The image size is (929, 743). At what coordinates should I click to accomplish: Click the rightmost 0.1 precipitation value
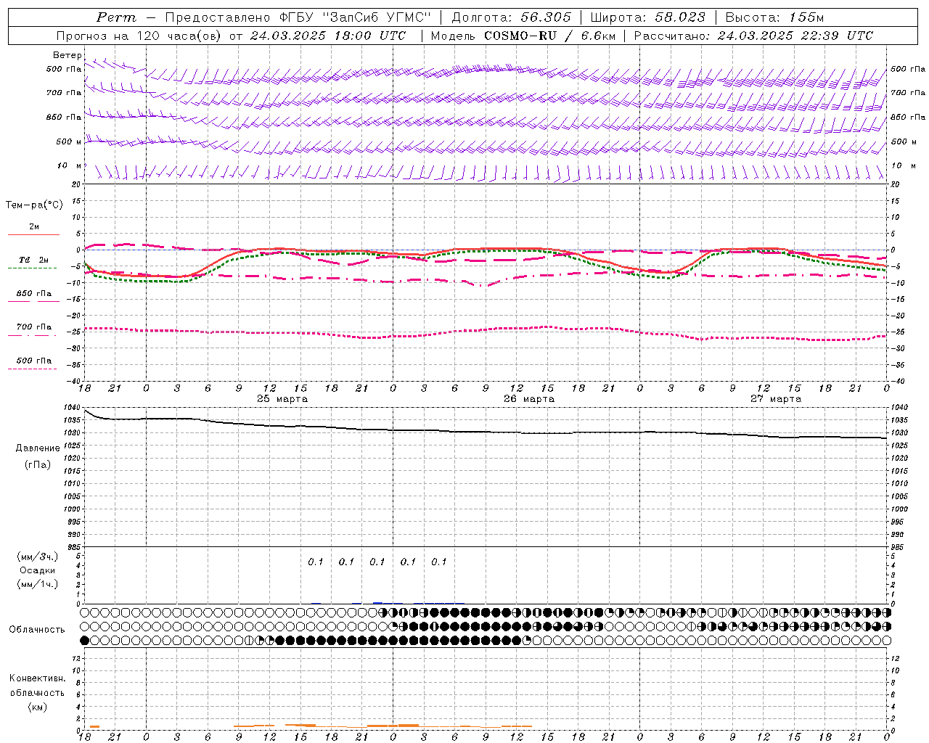439,562
